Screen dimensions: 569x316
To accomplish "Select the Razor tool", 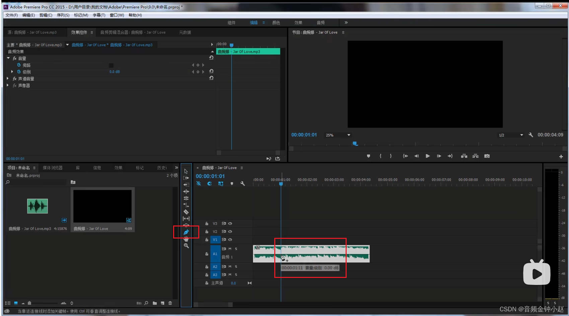I will (186, 212).
